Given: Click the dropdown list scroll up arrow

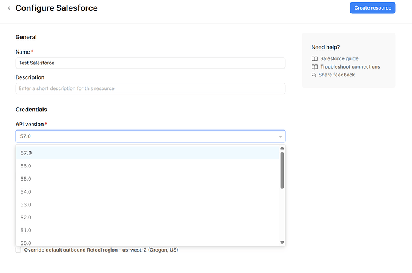Looking at the screenshot, I should [282, 148].
